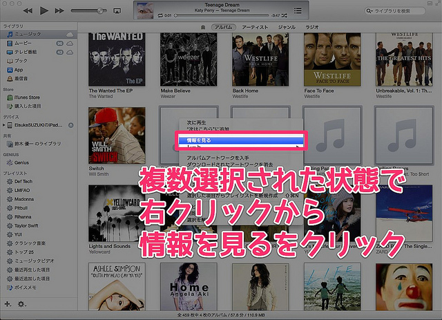Open the Up Next list icon

click(298, 11)
